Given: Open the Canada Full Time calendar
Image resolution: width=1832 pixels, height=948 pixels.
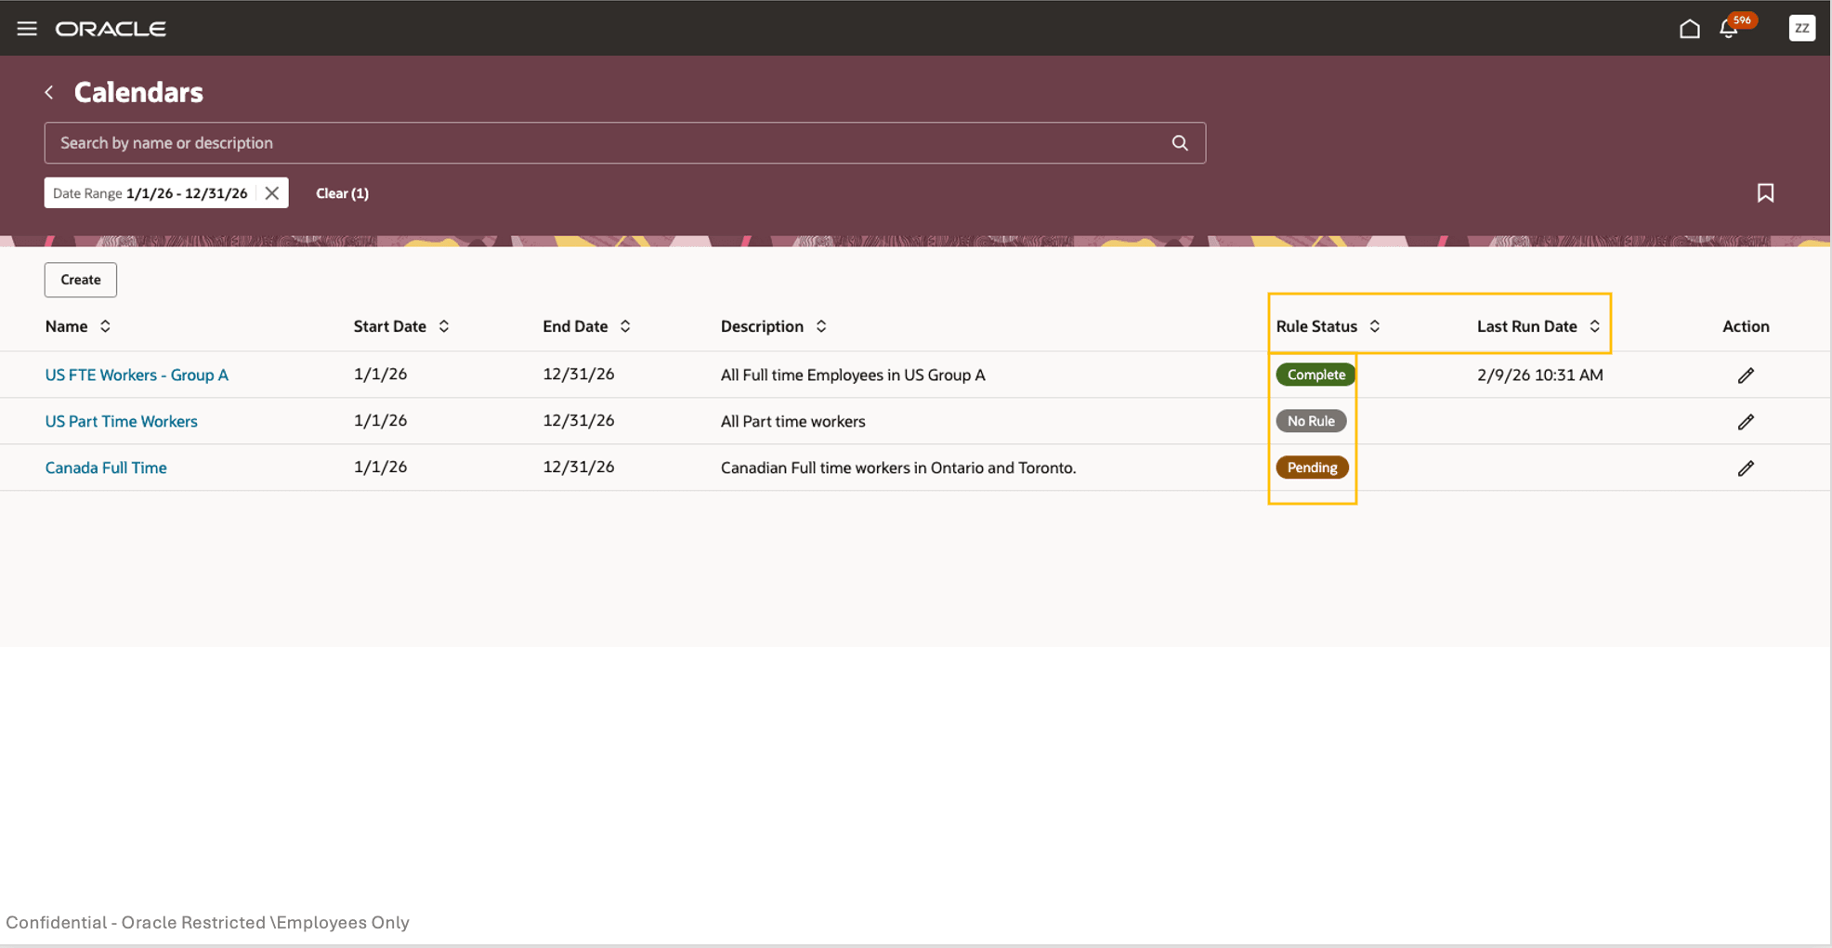Looking at the screenshot, I should point(106,467).
